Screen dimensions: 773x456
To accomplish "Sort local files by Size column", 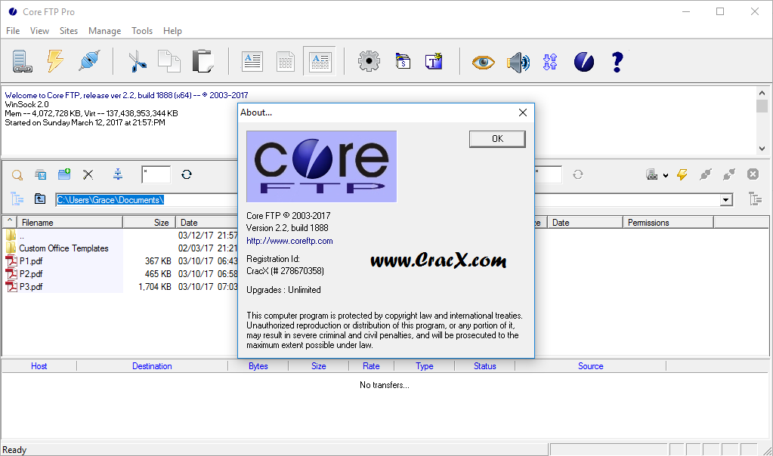I will [150, 223].
